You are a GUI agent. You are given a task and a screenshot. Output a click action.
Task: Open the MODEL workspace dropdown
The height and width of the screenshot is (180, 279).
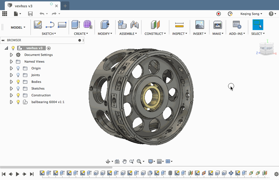18,28
